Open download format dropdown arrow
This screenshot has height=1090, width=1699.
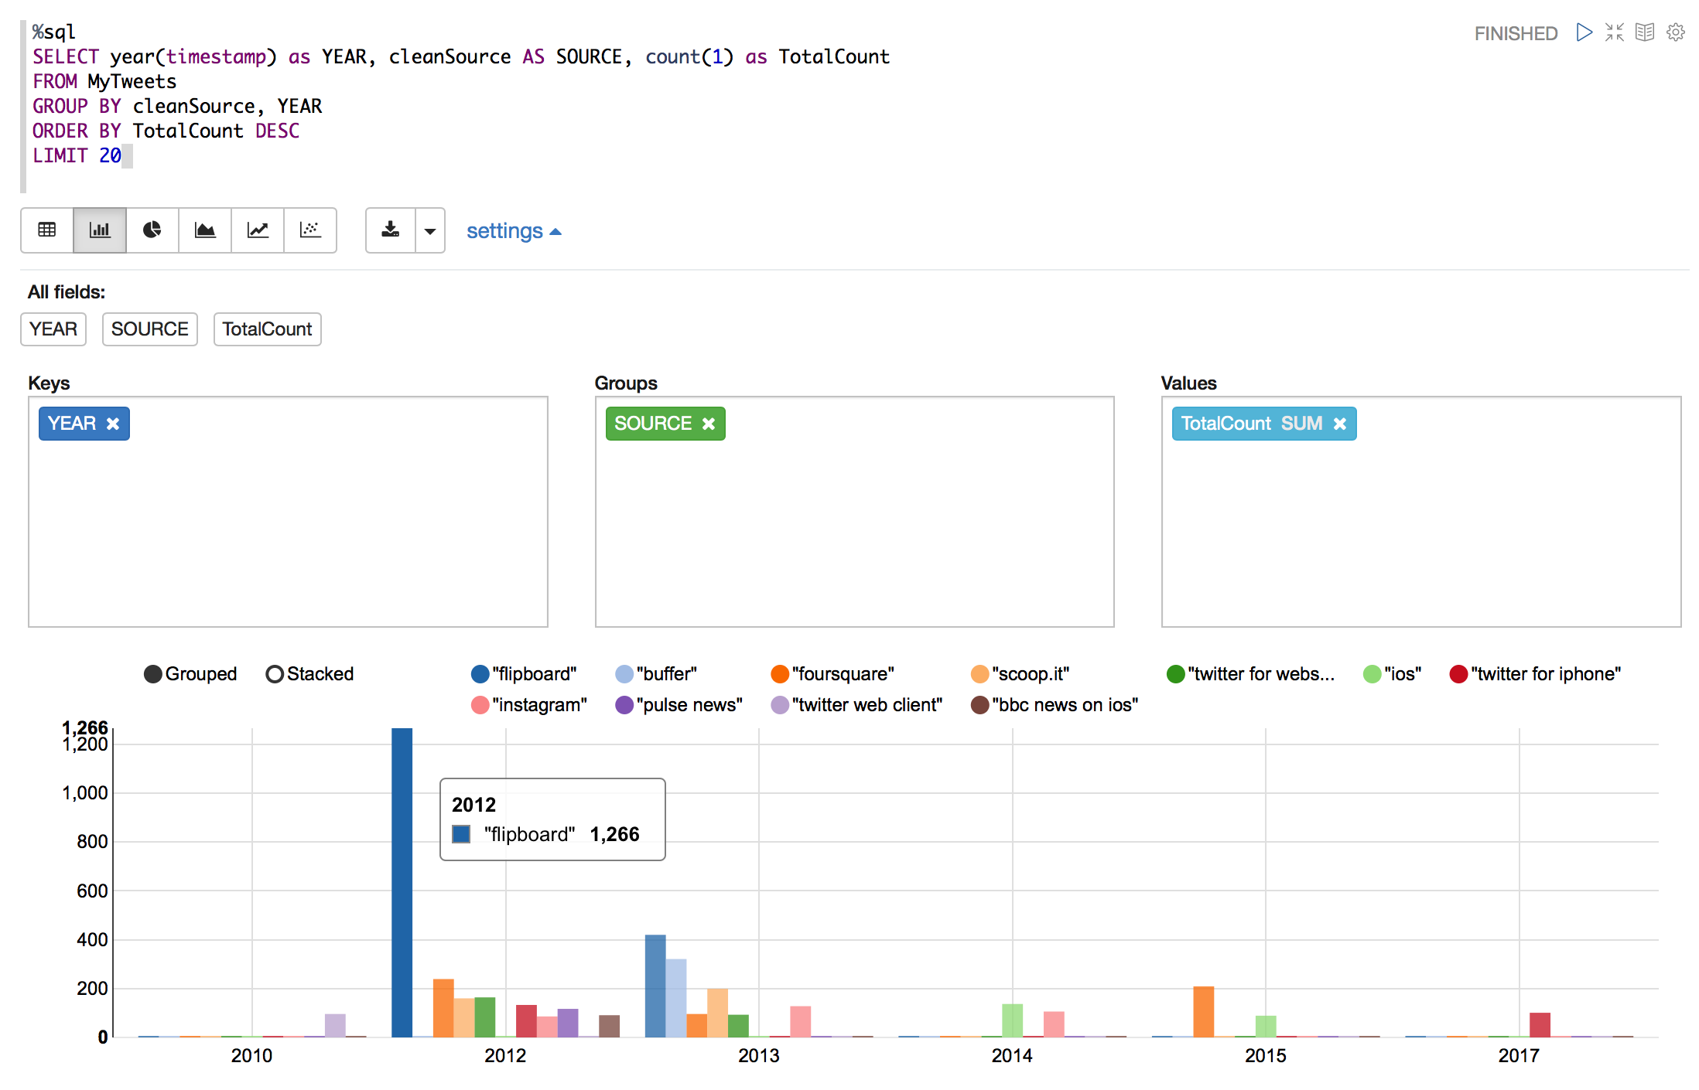pyautogui.click(x=430, y=230)
